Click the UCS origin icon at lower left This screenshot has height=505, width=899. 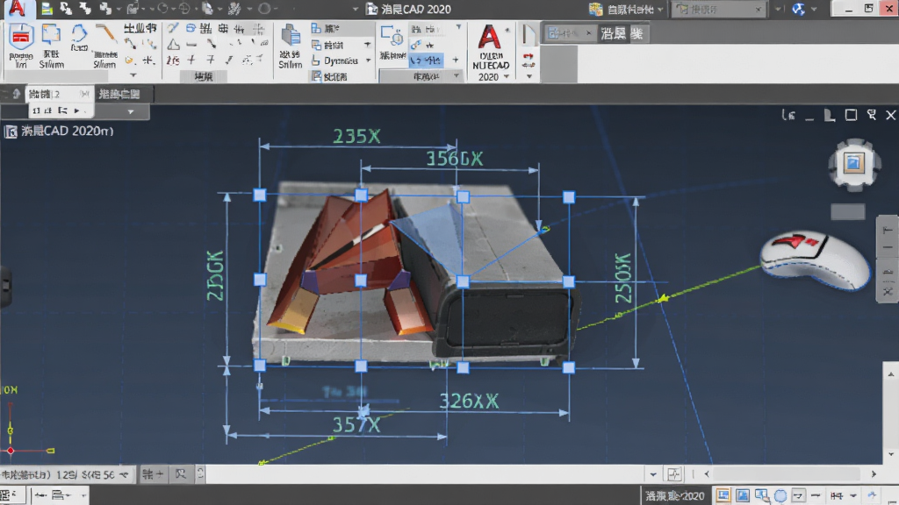tap(11, 451)
